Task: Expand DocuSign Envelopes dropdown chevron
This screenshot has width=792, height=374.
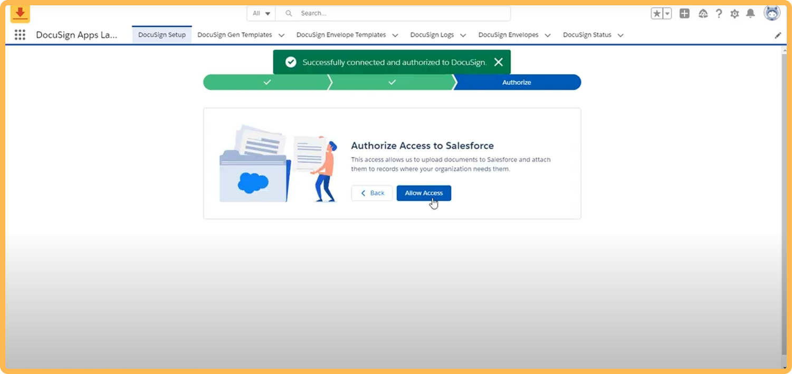Action: pyautogui.click(x=548, y=35)
